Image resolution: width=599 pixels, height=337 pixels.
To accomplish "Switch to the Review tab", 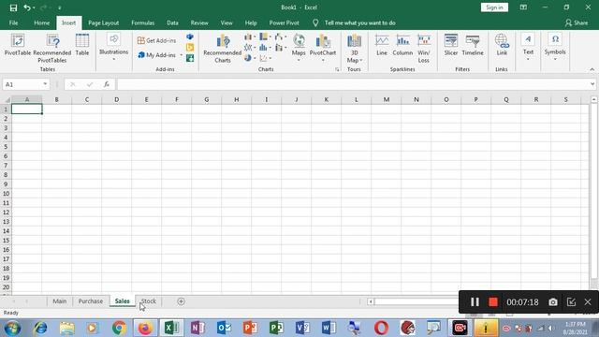I will click(199, 22).
